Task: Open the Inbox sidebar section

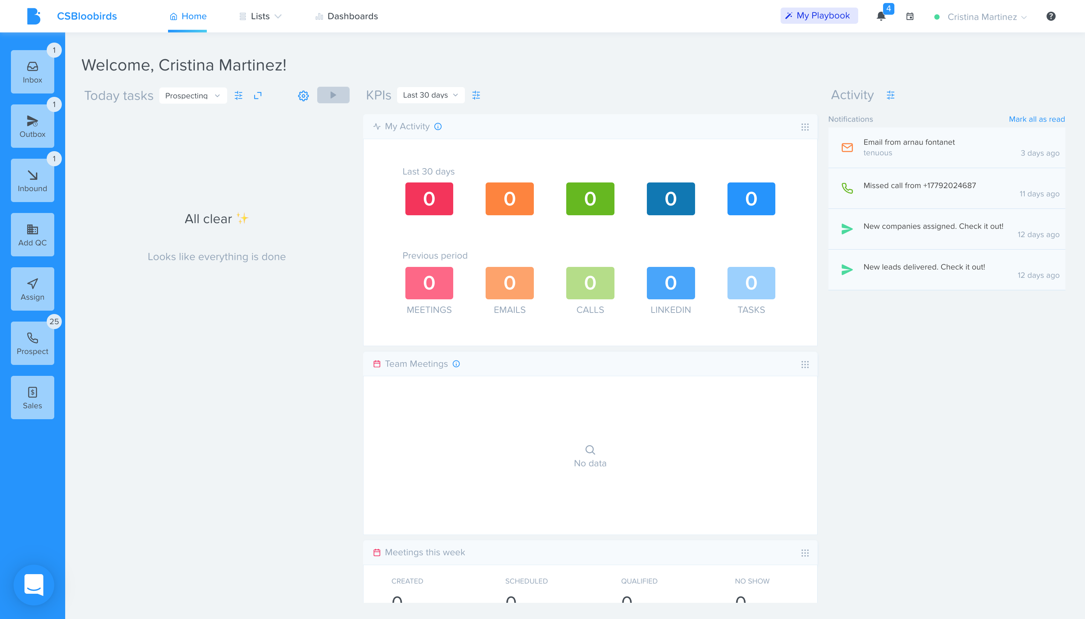Action: coord(32,72)
